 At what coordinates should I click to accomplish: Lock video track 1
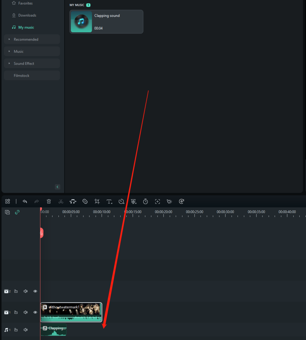16,312
